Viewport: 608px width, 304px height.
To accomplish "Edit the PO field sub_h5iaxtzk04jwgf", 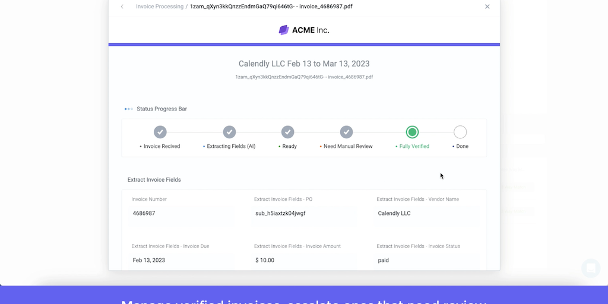I will coord(280,213).
